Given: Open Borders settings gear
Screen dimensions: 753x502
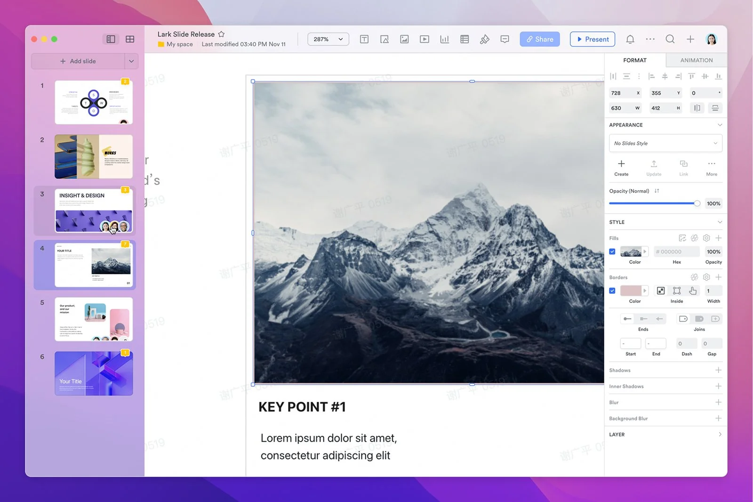Looking at the screenshot, I should (706, 277).
